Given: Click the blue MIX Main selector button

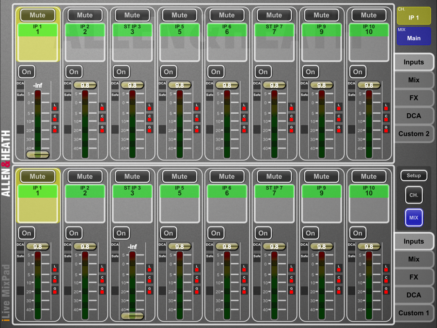Looking at the screenshot, I should [414, 36].
